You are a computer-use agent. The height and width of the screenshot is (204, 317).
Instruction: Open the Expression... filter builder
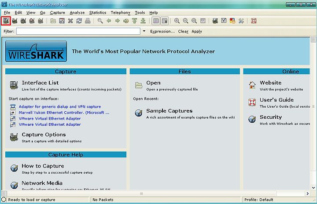tap(162, 31)
